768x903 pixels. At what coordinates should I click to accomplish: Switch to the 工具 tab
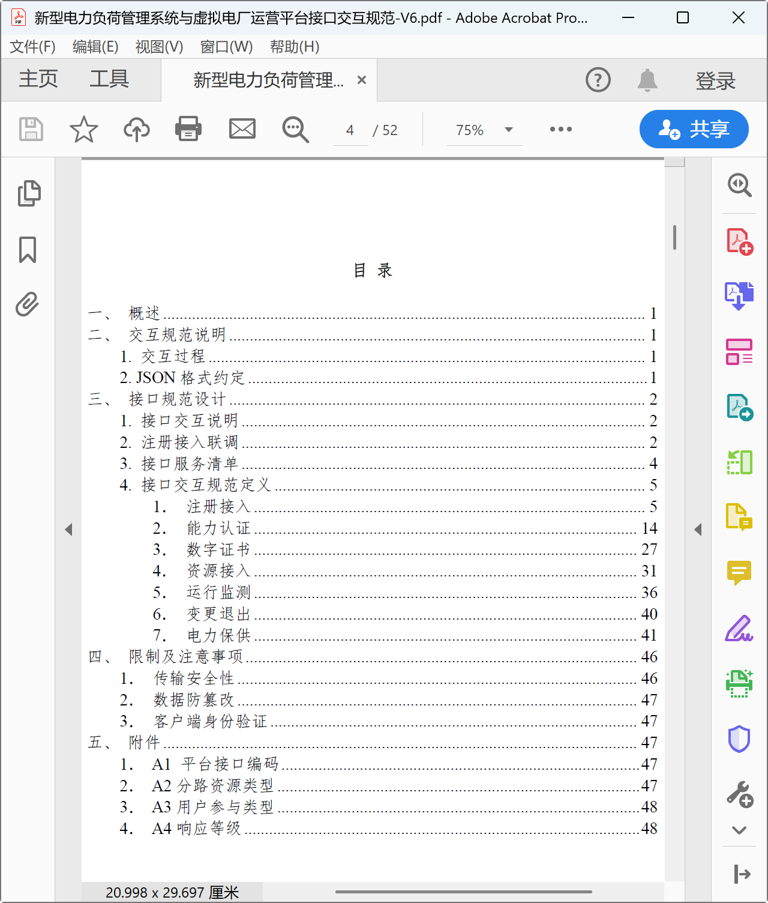pyautogui.click(x=109, y=79)
